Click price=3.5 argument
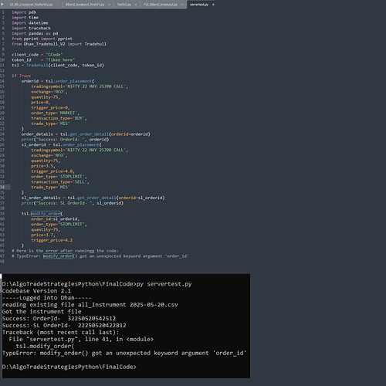The width and height of the screenshot is (386, 386). pyautogui.click(x=43, y=166)
